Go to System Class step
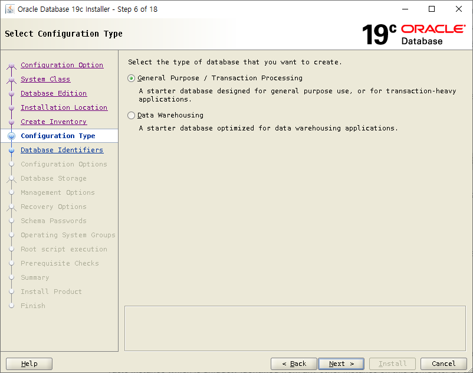 (x=45, y=79)
